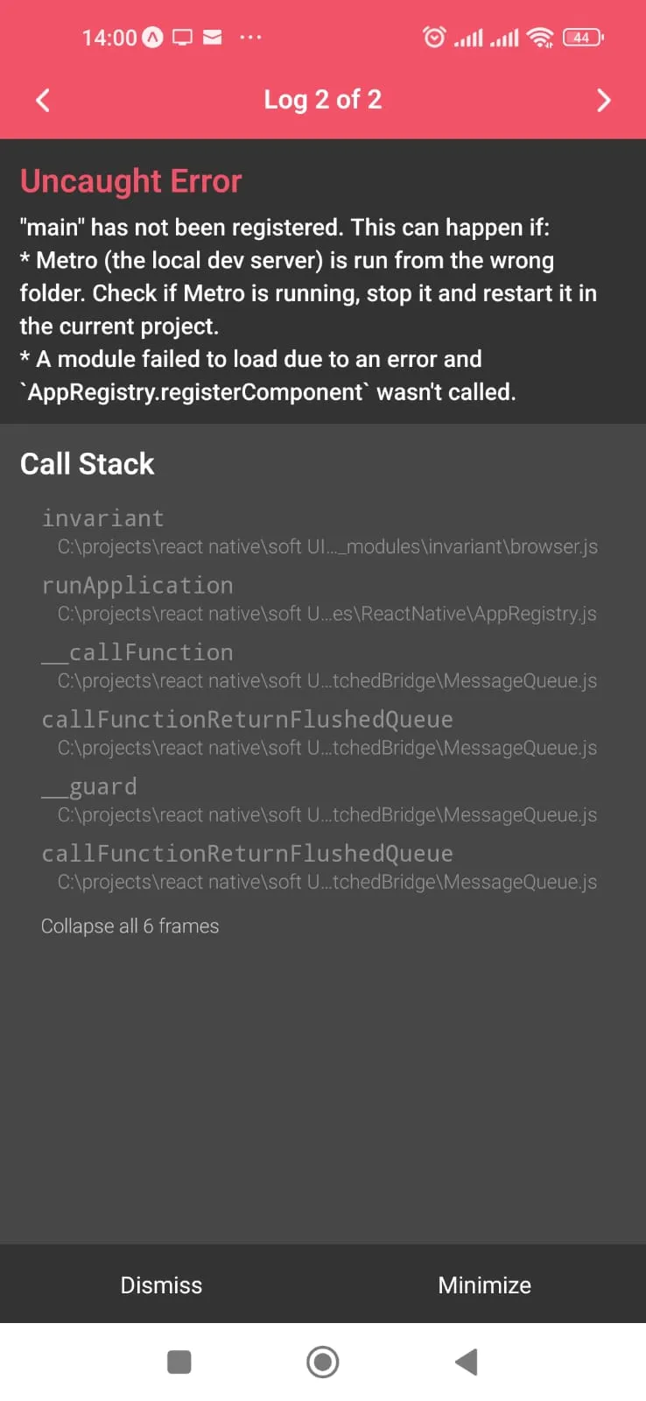Open the three-dot notification overflow

(250, 37)
